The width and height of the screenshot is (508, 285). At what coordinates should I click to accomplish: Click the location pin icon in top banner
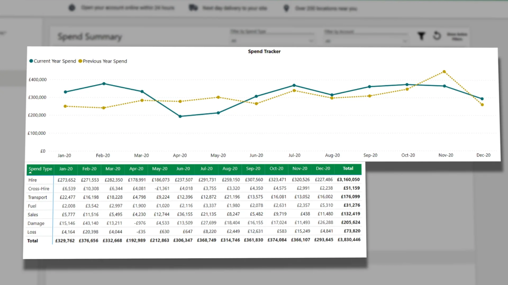(286, 8)
